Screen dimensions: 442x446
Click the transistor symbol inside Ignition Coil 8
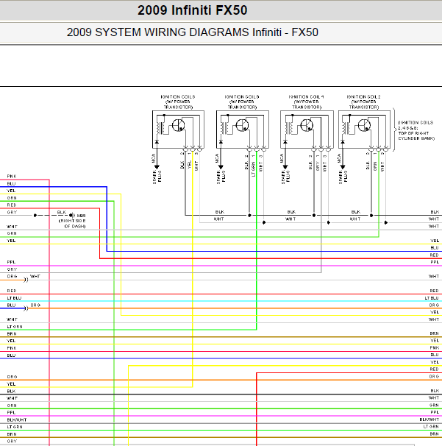pyautogui.click(x=179, y=125)
